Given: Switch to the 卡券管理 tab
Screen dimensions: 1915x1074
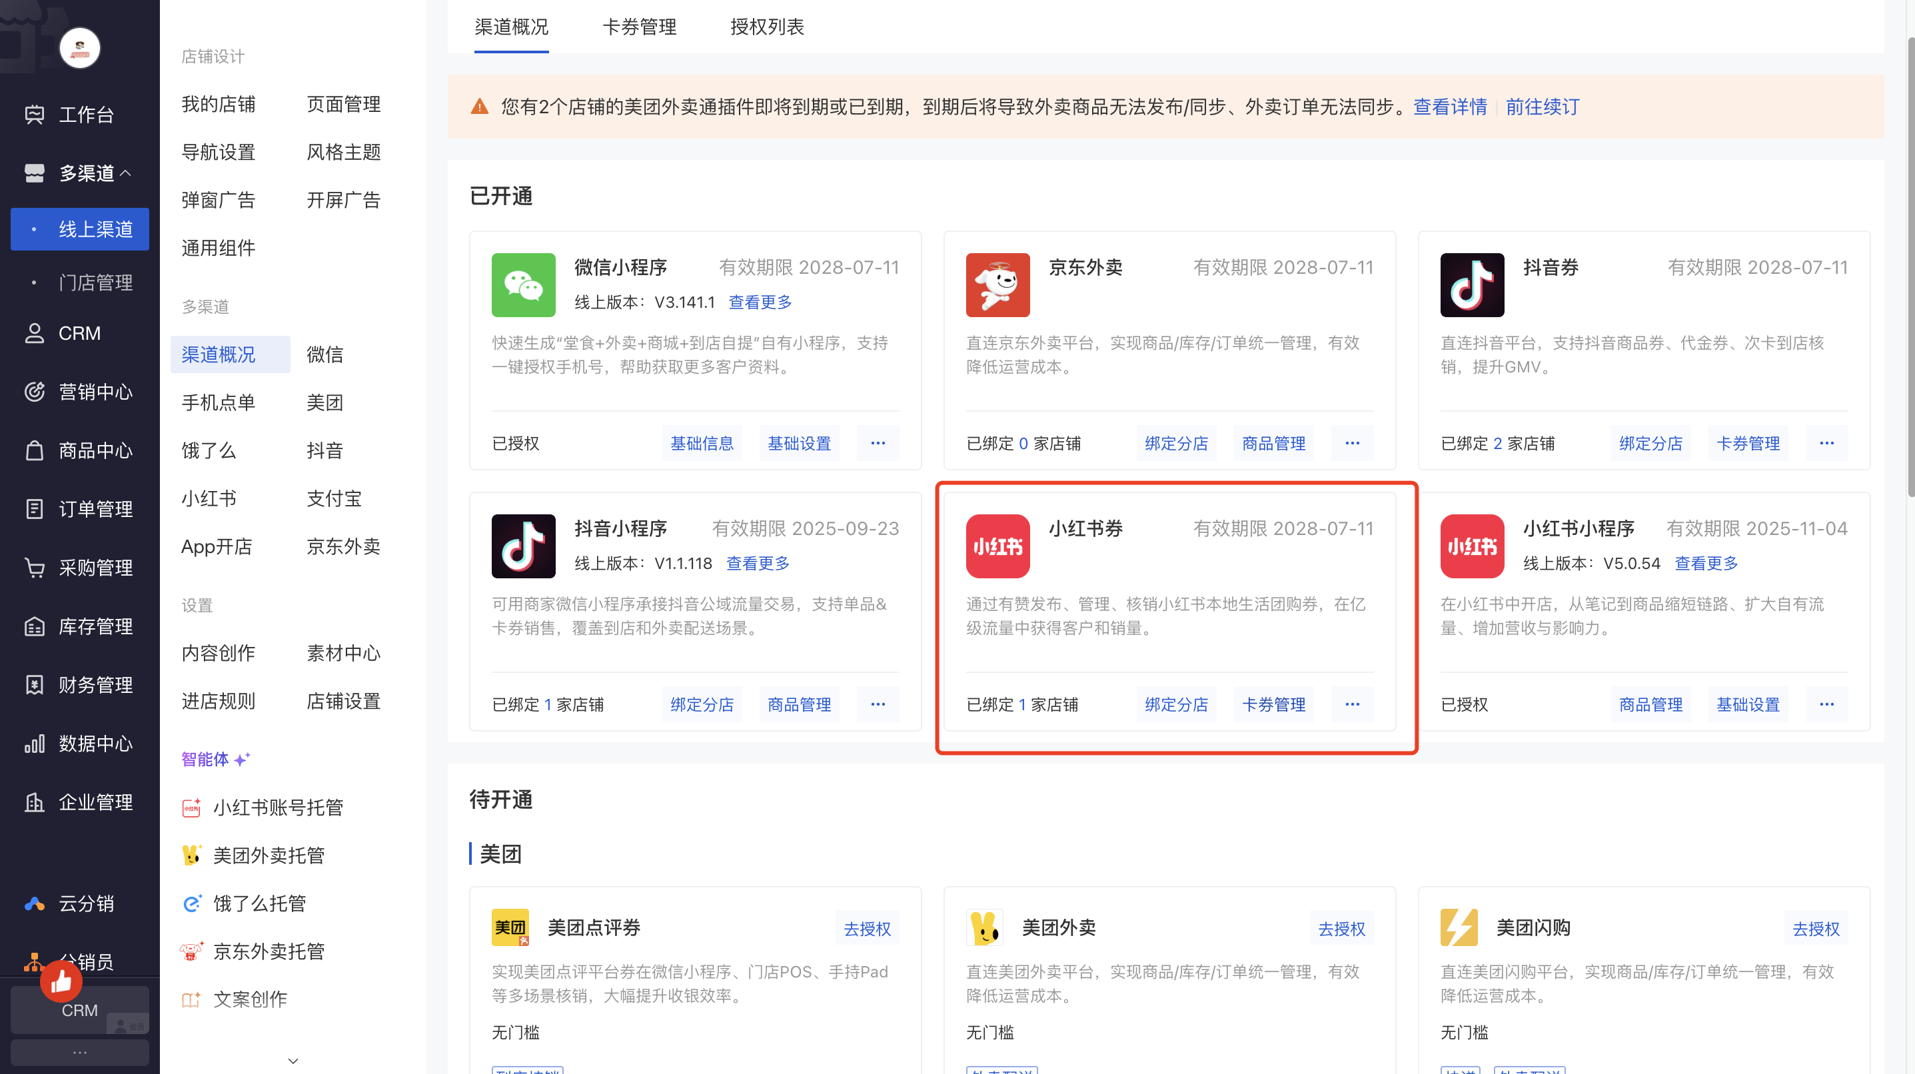Looking at the screenshot, I should click(x=638, y=27).
